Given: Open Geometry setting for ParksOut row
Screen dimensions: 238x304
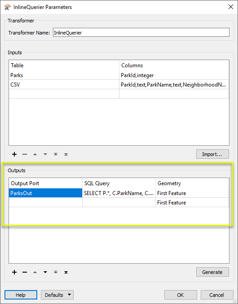Looking at the screenshot, I should (x=192, y=193).
